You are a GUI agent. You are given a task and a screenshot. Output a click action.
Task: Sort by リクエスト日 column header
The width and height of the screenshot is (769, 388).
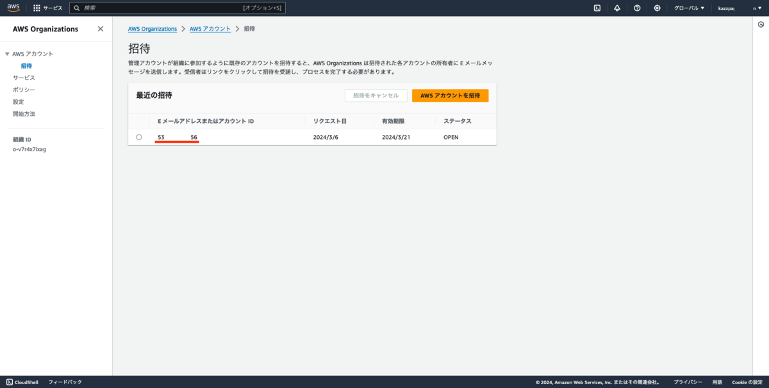pos(330,121)
